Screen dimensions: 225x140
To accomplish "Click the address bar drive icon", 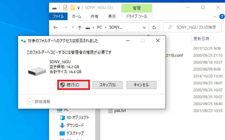I will pos(88,28).
